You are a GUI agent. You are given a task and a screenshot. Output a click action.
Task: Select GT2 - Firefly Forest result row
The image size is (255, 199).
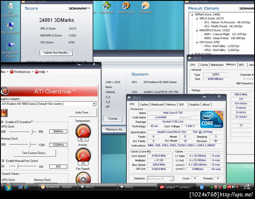[223, 26]
